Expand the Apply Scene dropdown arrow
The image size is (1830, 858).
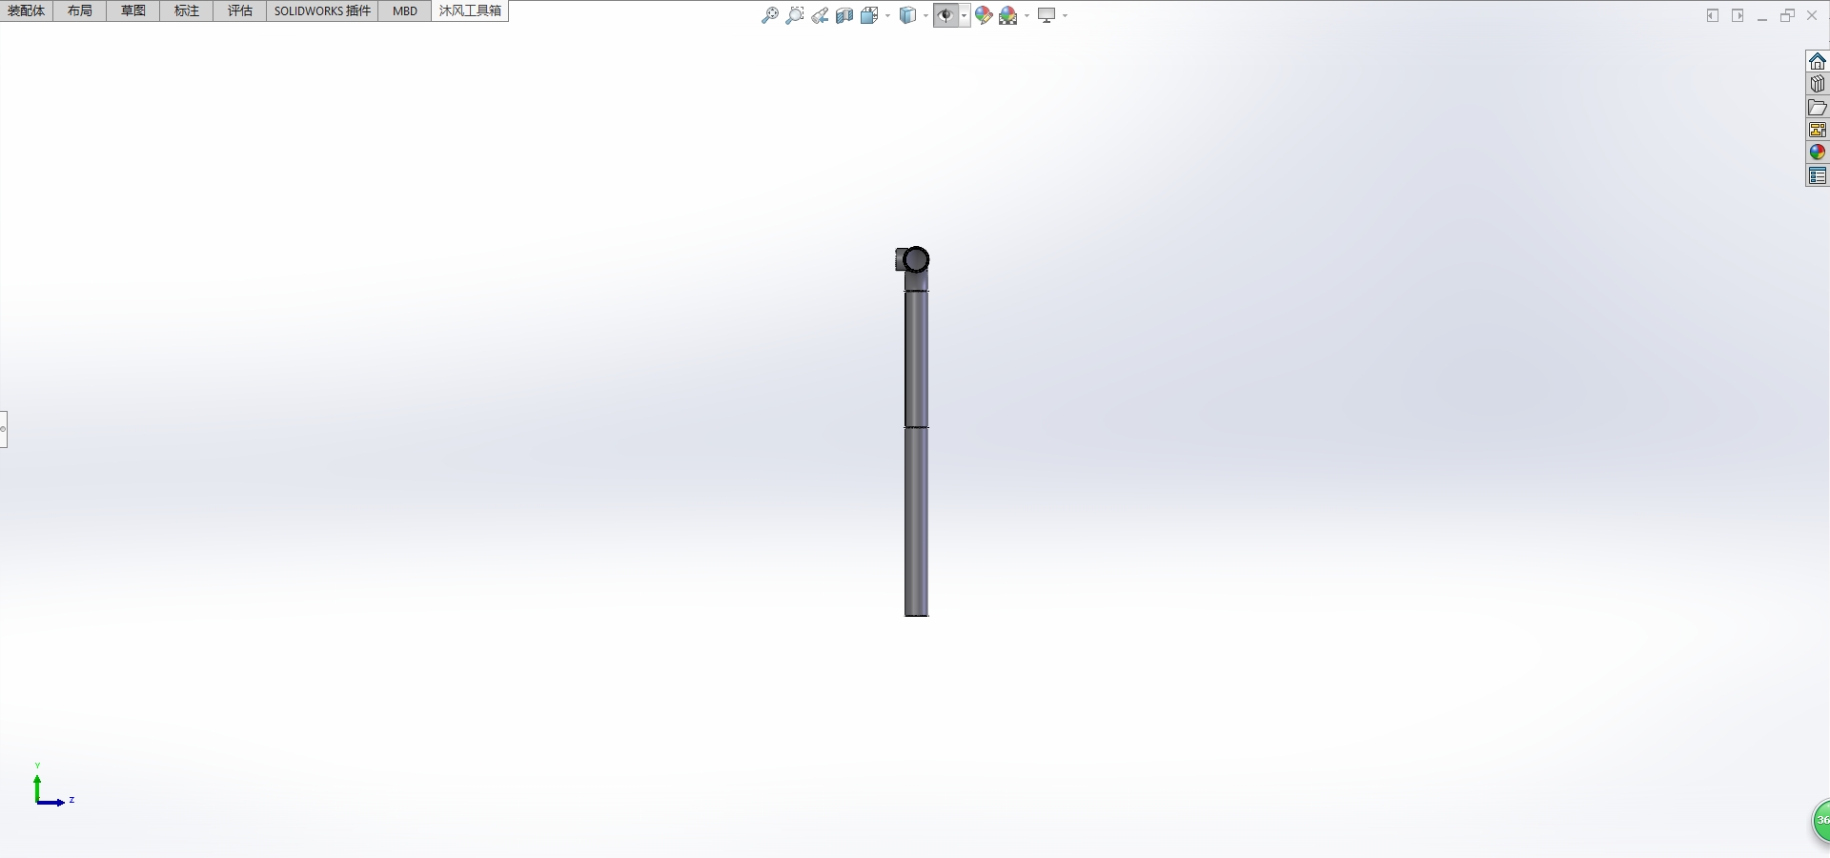(x=1027, y=15)
